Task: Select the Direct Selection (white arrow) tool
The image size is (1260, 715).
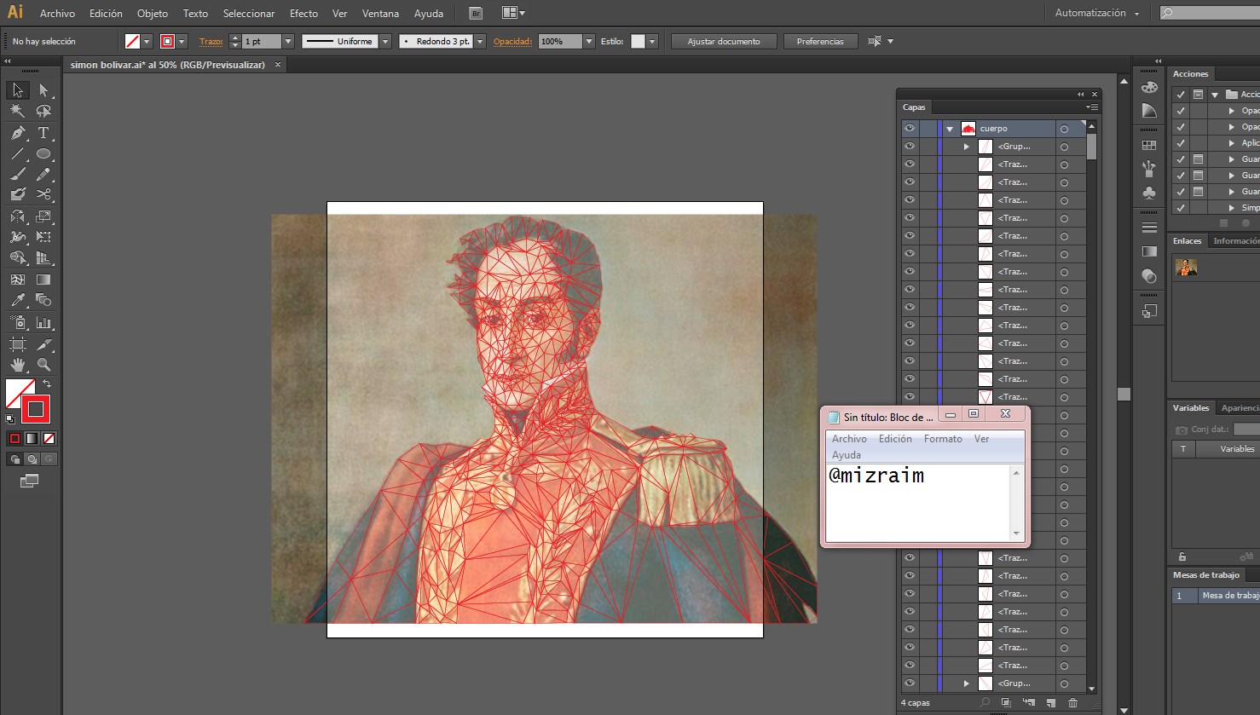Action: click(43, 90)
